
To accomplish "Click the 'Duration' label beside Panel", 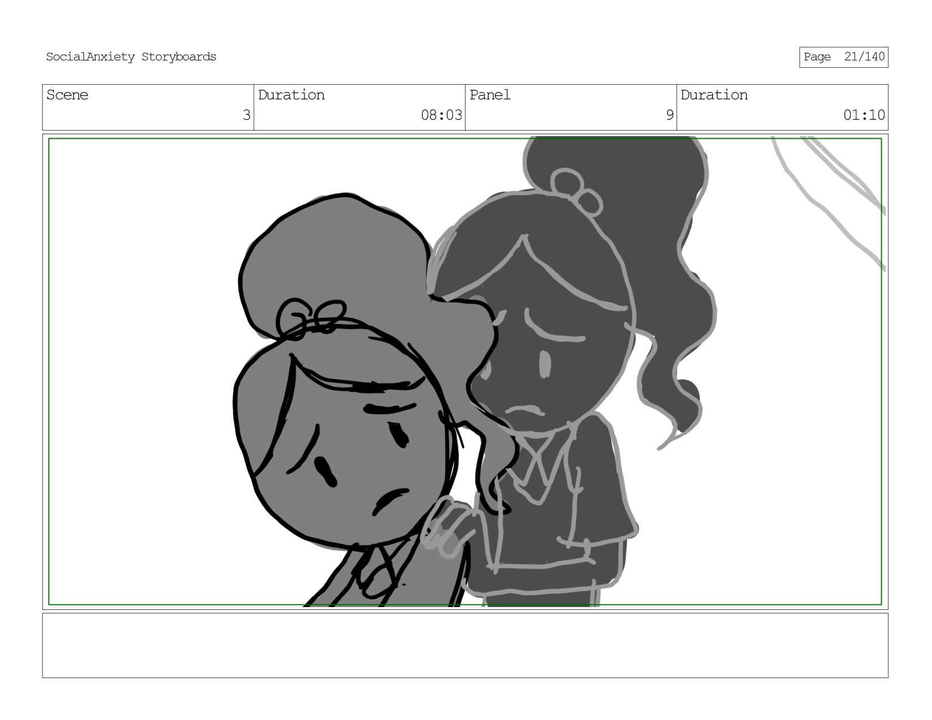I will coord(714,95).
